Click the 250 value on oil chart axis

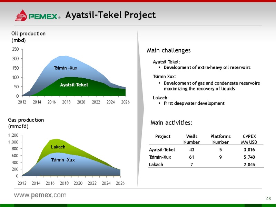tap(16, 49)
